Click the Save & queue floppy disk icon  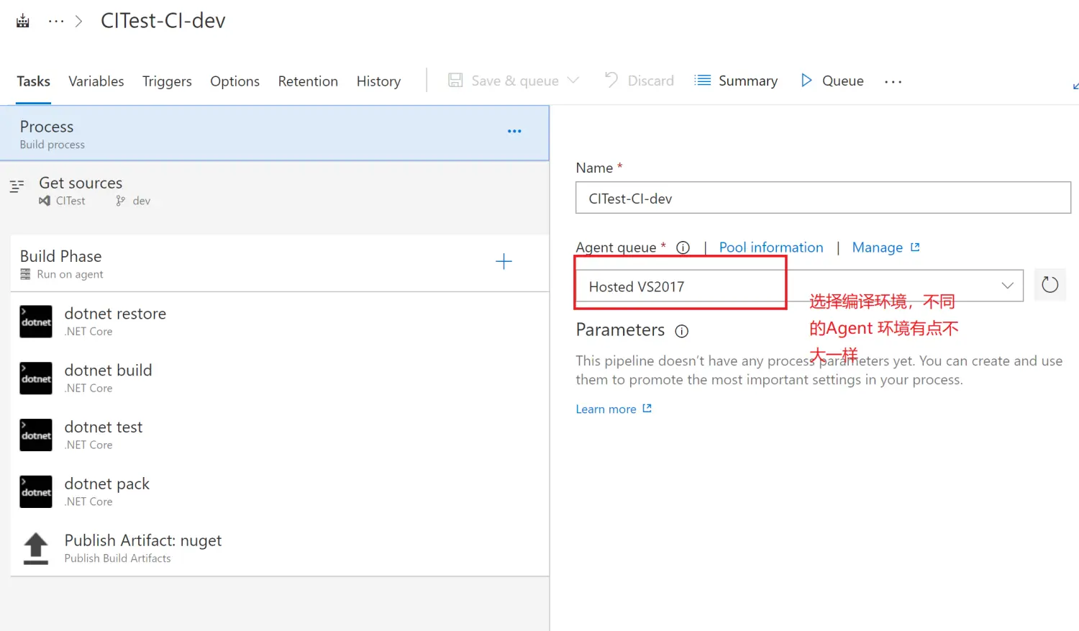455,80
